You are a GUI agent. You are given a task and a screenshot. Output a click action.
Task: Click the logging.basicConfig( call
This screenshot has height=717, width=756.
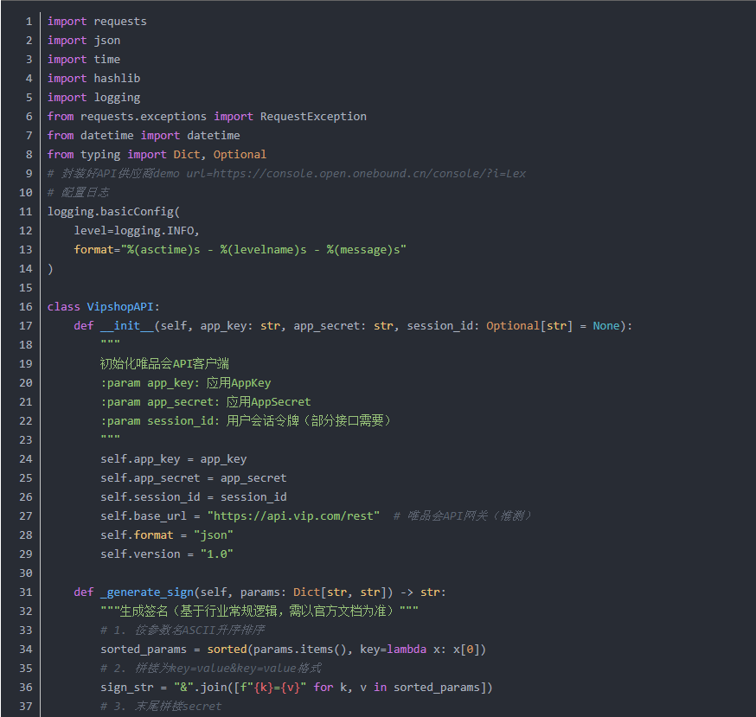coord(113,212)
